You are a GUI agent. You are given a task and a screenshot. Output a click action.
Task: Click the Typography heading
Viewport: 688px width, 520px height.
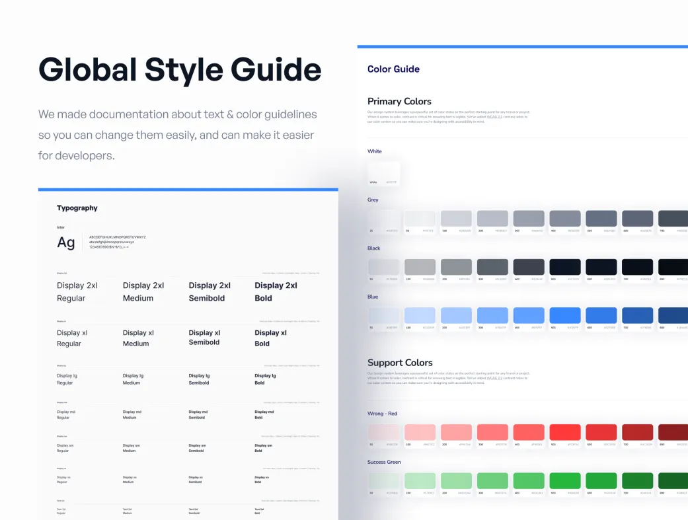pos(77,208)
